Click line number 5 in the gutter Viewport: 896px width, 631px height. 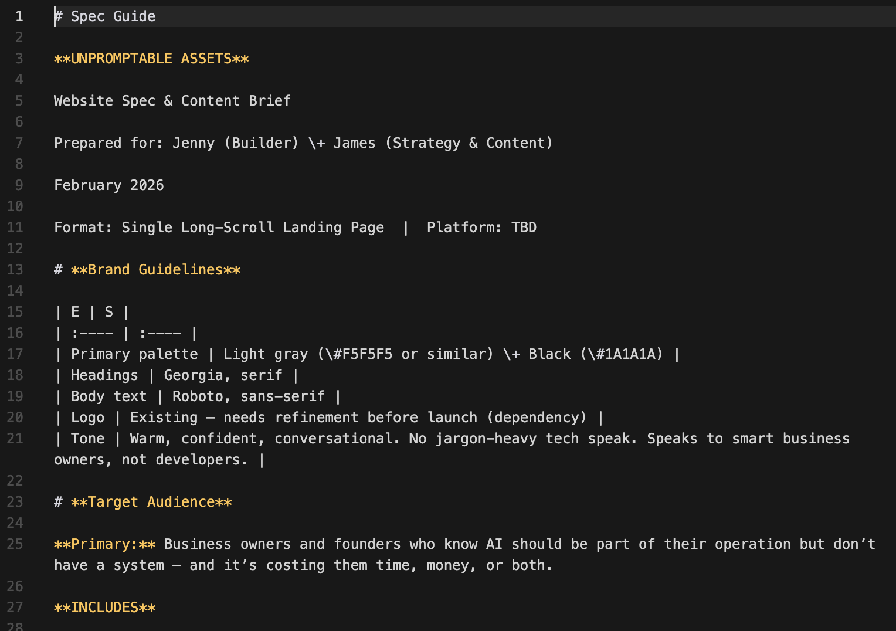pyautogui.click(x=19, y=101)
